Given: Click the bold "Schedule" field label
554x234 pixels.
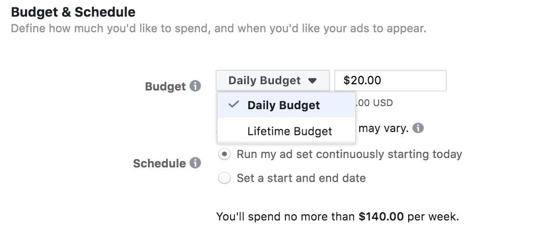Looking at the screenshot, I should [x=159, y=164].
